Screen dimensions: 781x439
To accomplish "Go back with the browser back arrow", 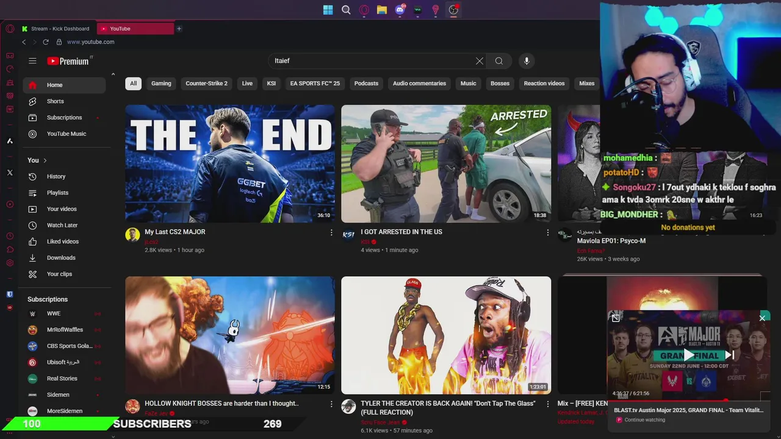I will (24, 42).
